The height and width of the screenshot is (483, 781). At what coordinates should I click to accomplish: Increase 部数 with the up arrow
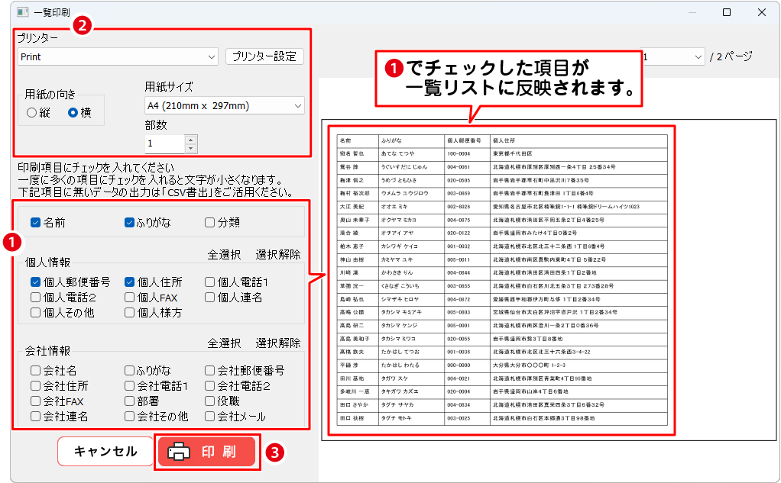190,139
